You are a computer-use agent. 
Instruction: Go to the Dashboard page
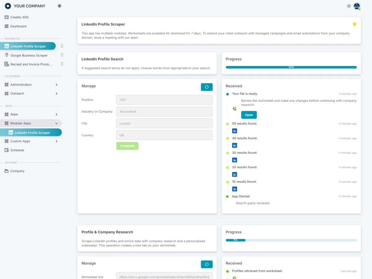pyautogui.click(x=18, y=26)
